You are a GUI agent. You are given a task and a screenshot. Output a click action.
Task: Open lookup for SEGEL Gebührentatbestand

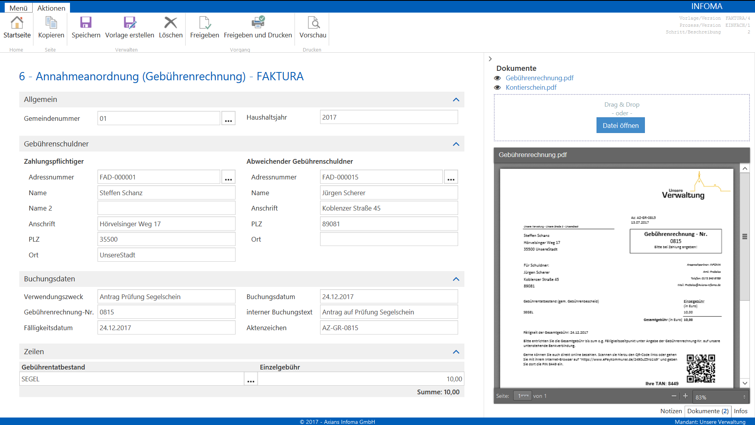[251, 379]
